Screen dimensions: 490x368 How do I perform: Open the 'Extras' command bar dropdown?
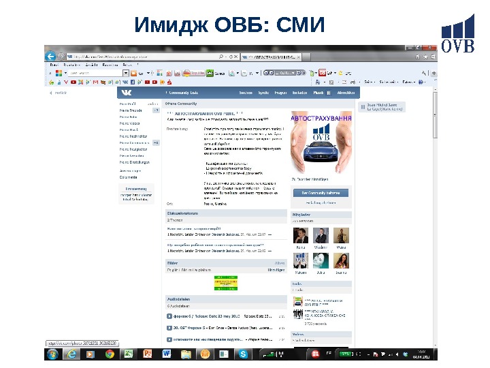tap(408, 82)
